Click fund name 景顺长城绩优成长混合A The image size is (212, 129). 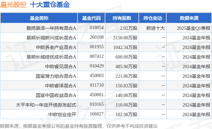tap(51, 57)
